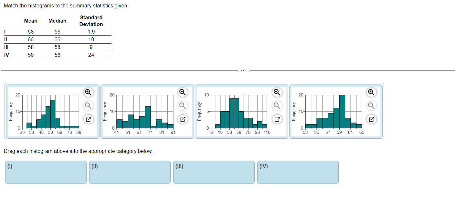Zoom out on the second histogram

[x=182, y=105]
